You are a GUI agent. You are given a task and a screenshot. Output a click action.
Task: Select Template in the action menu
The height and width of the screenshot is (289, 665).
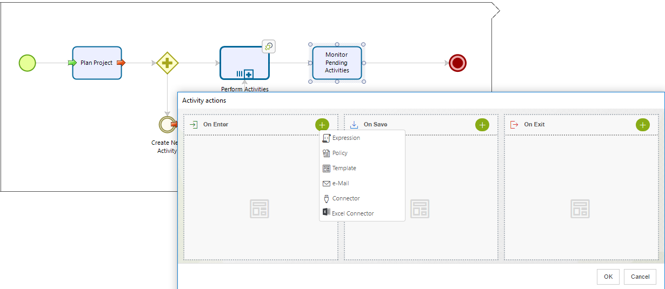344,169
